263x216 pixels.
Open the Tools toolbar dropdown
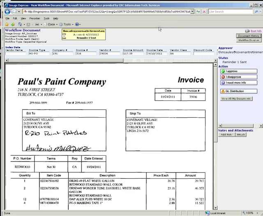(67, 25)
